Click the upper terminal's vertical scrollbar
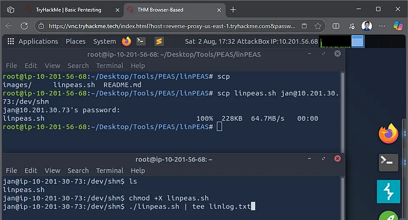 343,112
